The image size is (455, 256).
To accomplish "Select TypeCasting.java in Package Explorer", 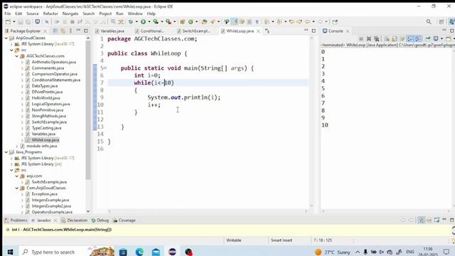I will pos(46,128).
